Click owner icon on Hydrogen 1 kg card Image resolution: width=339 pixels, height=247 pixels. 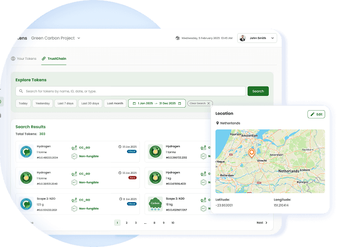coord(203,174)
